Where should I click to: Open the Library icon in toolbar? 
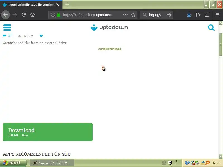[x=198, y=15]
